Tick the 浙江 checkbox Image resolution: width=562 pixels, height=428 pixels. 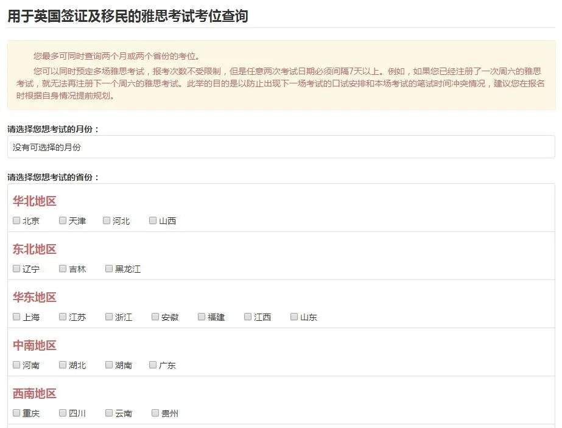point(109,317)
